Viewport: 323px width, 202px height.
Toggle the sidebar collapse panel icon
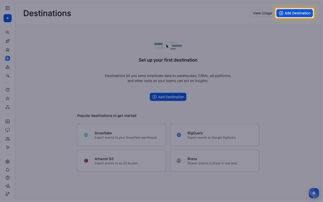pos(8,8)
